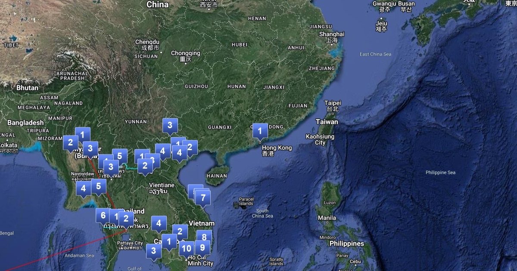Click marker 2 west of Myanmar label
The height and width of the screenshot is (271, 517).
point(70,142)
